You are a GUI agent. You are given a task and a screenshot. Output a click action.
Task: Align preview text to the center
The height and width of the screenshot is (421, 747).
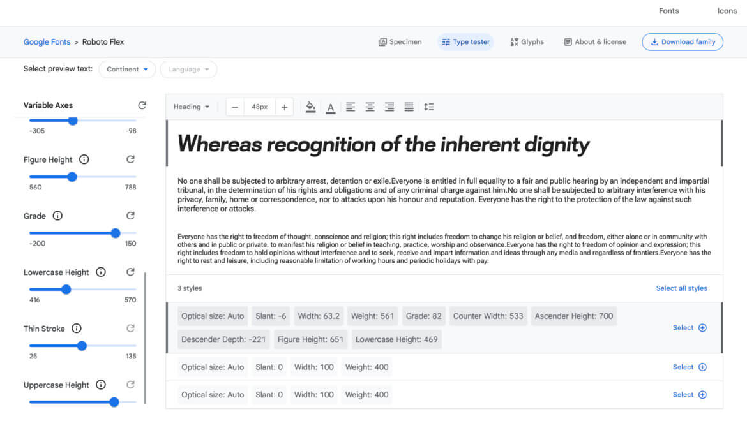(370, 107)
